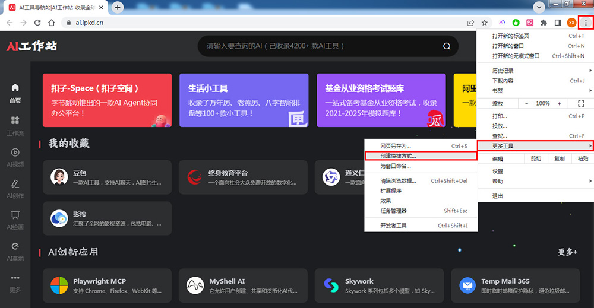Open the 终身教育平台 card
Screen dimensions: 594x308
tap(243, 177)
